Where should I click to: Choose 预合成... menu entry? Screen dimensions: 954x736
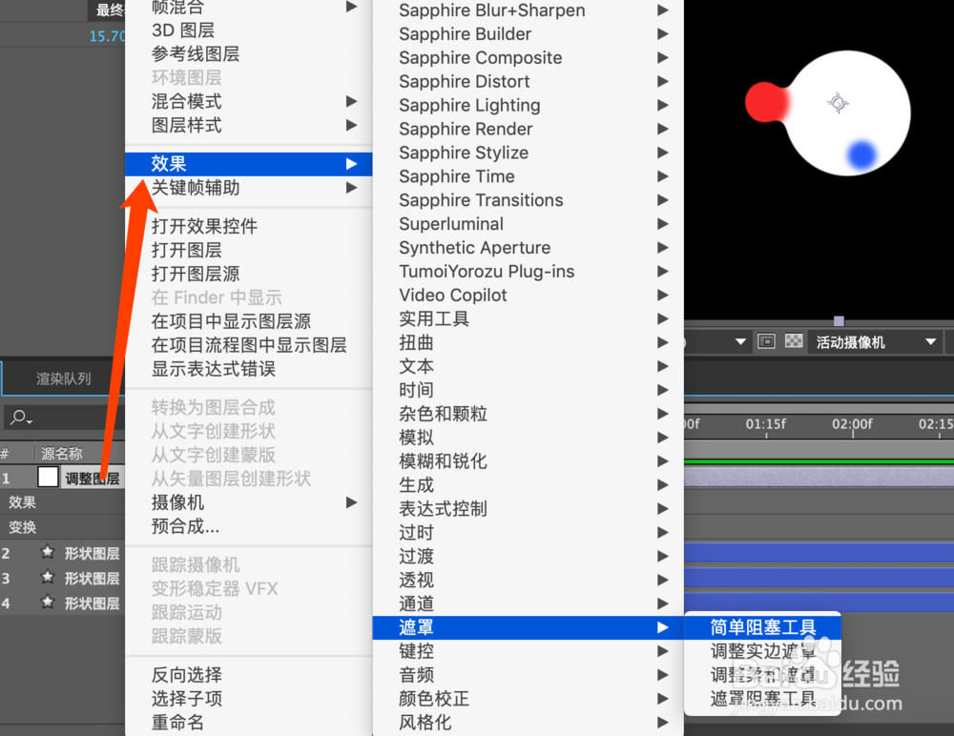tap(248, 525)
